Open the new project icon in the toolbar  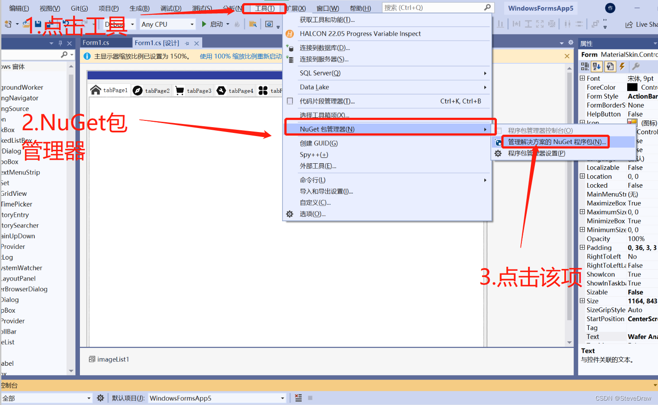pos(8,24)
